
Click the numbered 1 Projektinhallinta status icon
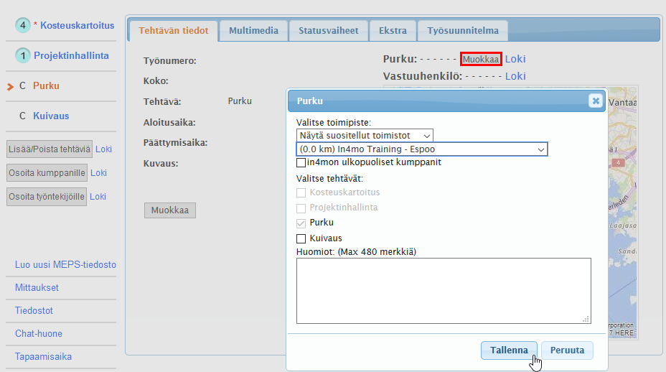coord(23,55)
